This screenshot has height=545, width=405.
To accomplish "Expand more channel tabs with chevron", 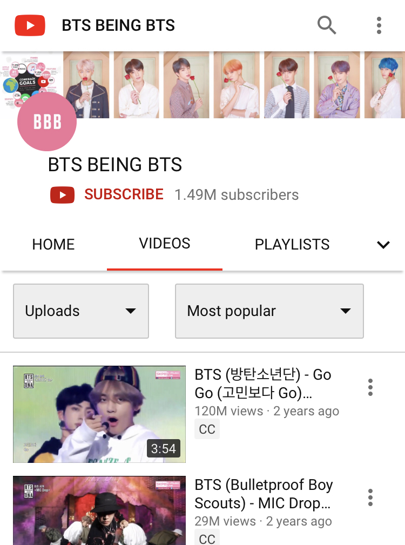I will 383,245.
